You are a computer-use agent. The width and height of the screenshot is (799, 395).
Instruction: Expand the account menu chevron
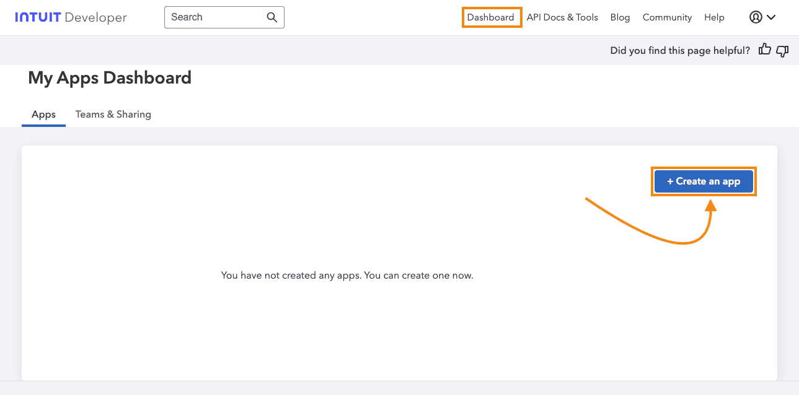click(x=771, y=17)
